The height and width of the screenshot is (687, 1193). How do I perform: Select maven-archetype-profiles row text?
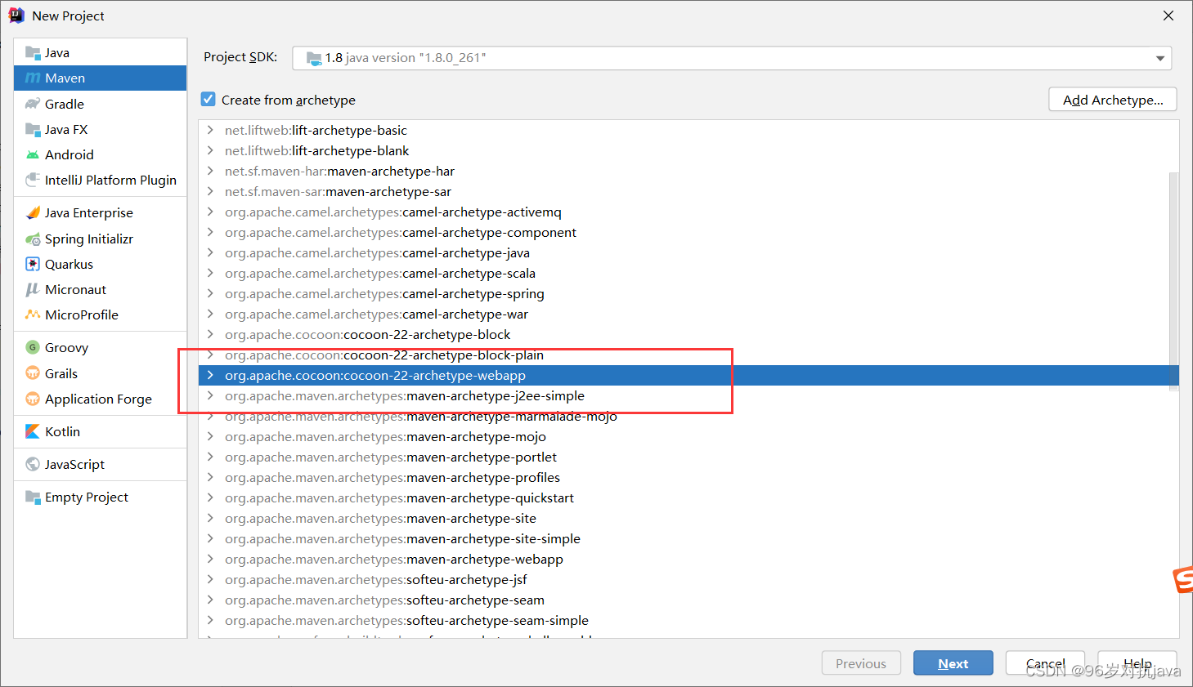[392, 477]
